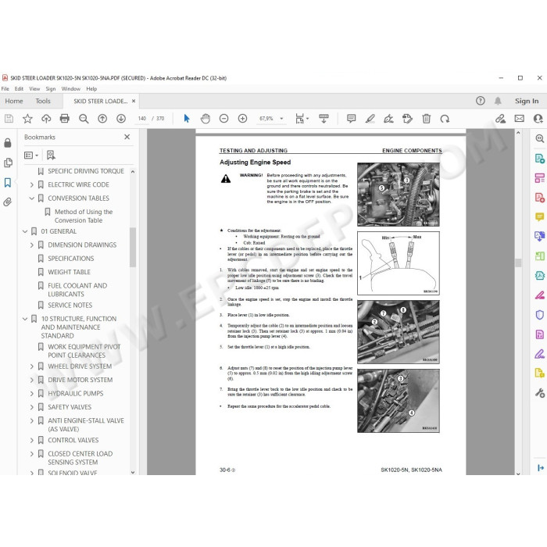Collapse the 01 GENERAL bookmark
Viewport: 547px width, 547px height.
25,231
